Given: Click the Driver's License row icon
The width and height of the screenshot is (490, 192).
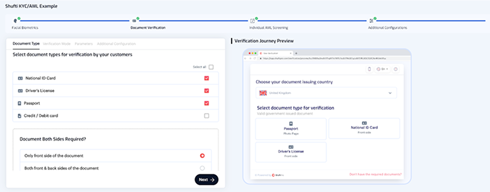Looking at the screenshot, I should tap(20, 91).
